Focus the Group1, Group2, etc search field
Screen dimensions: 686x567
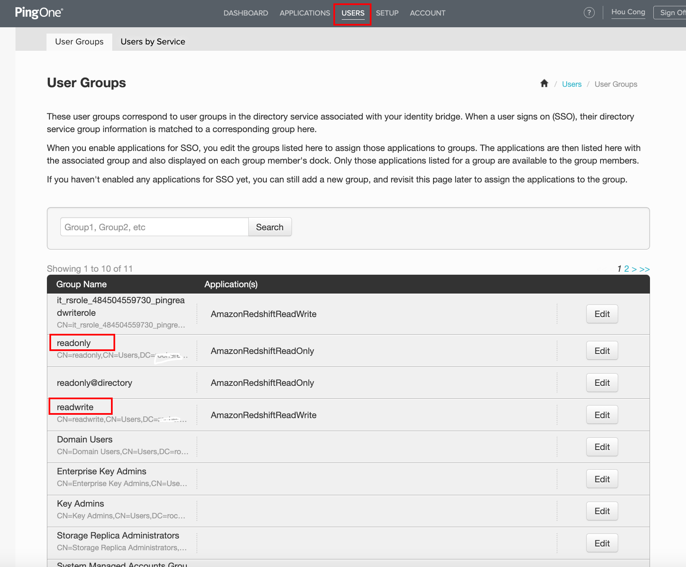tap(155, 227)
